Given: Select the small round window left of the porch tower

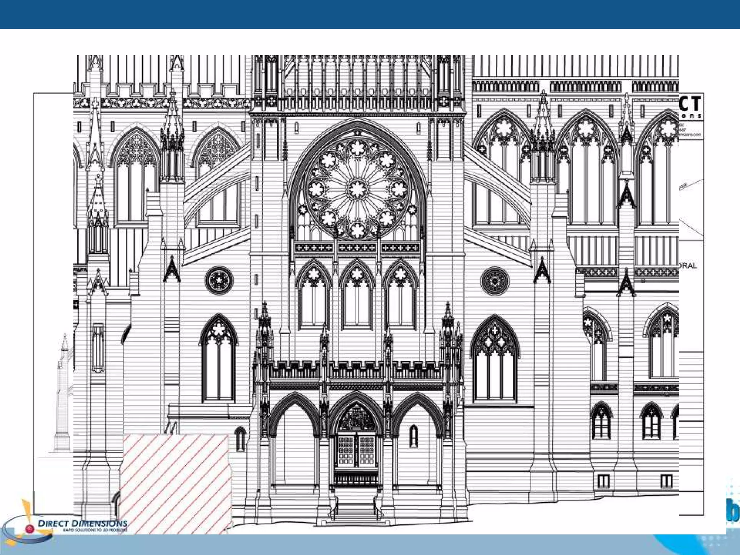Looking at the screenshot, I should point(219,280).
